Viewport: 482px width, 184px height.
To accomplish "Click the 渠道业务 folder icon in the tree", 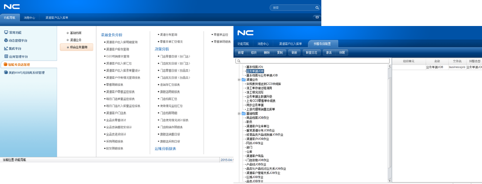I will pos(244,79).
